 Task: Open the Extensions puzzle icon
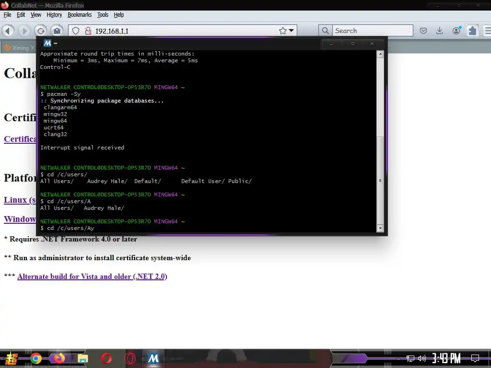pos(472,31)
